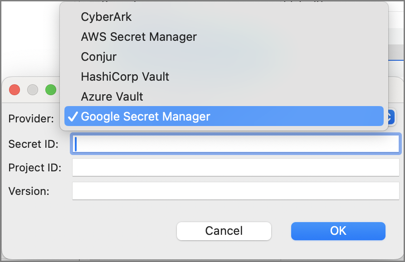Click the checkmark beside Google Secret Manager

tap(72, 116)
